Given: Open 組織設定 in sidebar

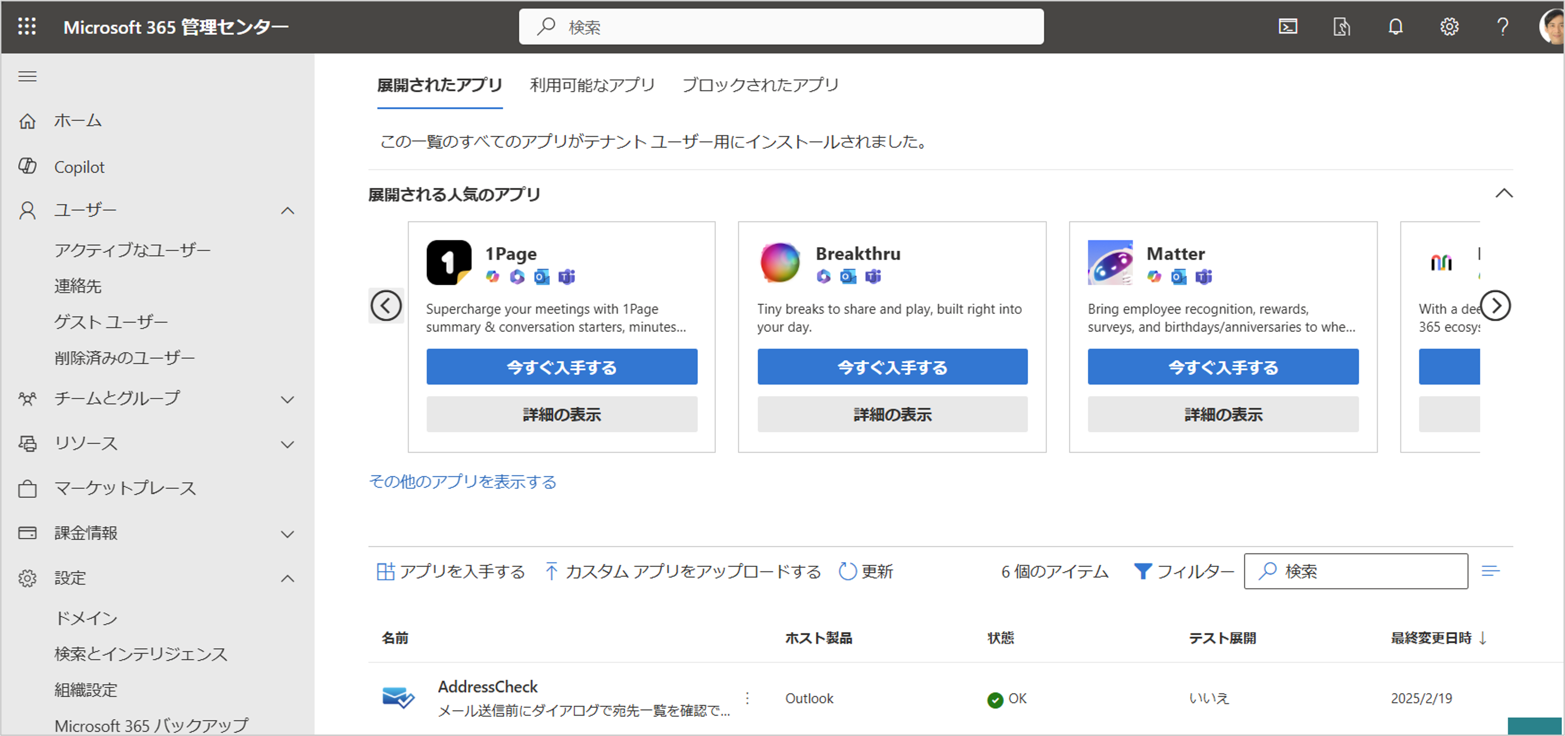Looking at the screenshot, I should coord(86,690).
